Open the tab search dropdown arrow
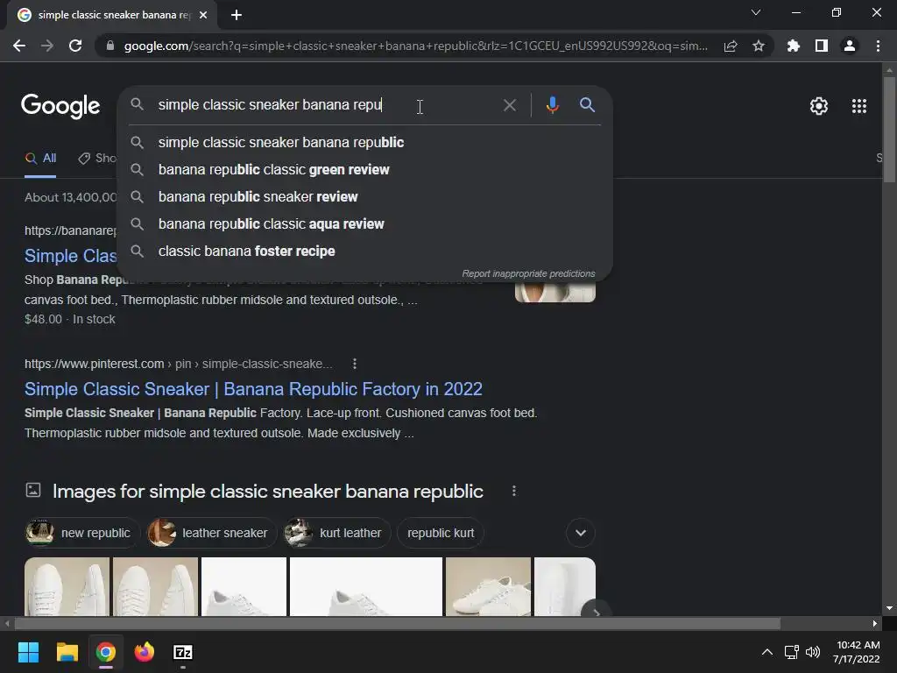Screen dimensions: 897x673 click(756, 12)
